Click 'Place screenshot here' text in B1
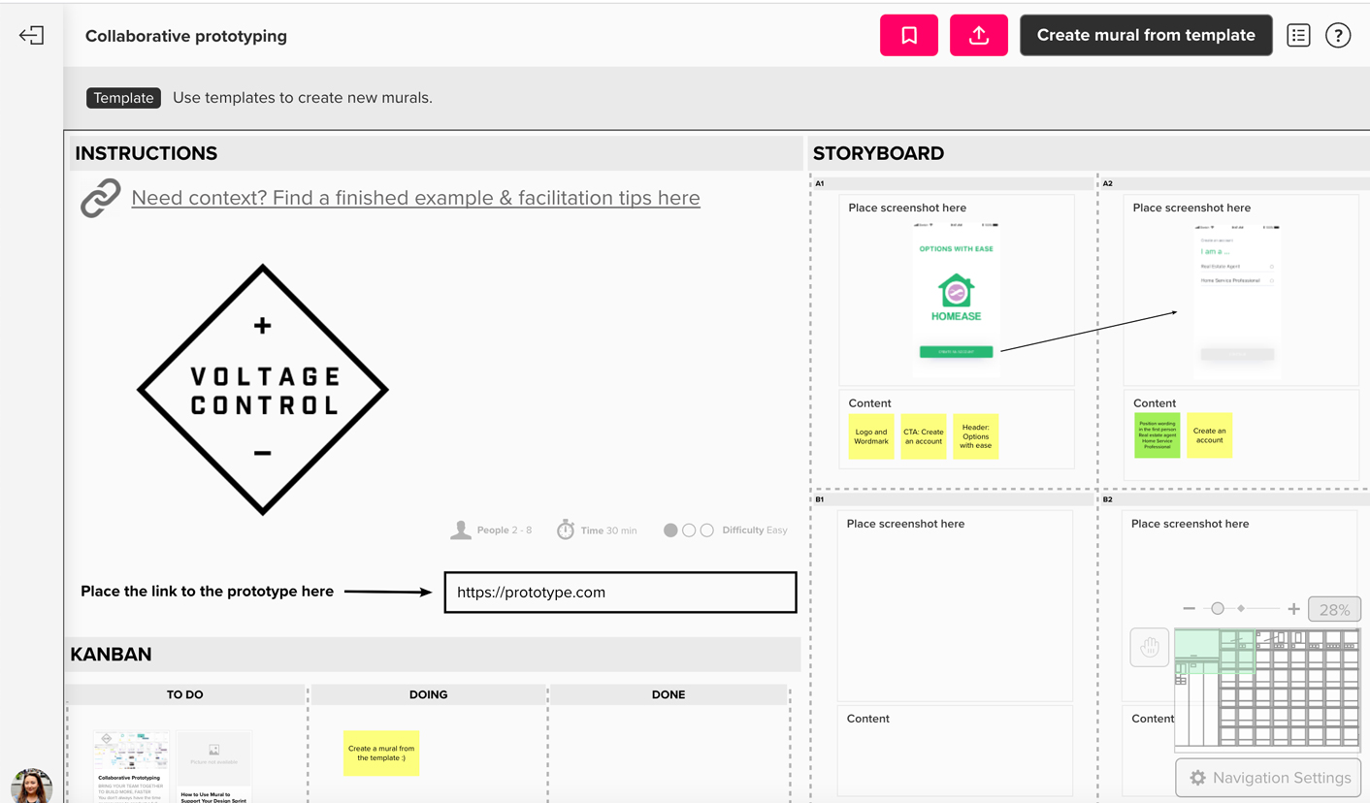This screenshot has height=803, width=1370. click(x=905, y=524)
